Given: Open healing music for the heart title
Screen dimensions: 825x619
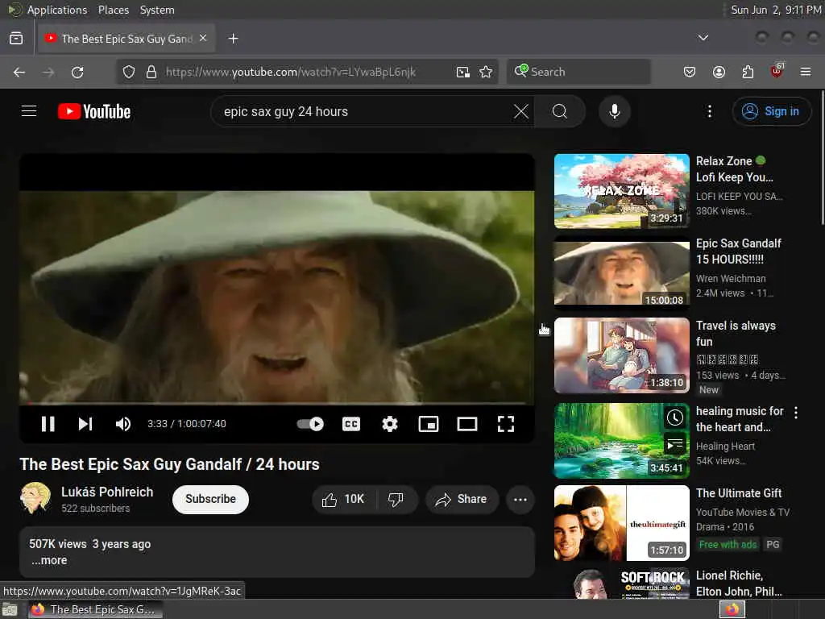Looking at the screenshot, I should [x=740, y=418].
